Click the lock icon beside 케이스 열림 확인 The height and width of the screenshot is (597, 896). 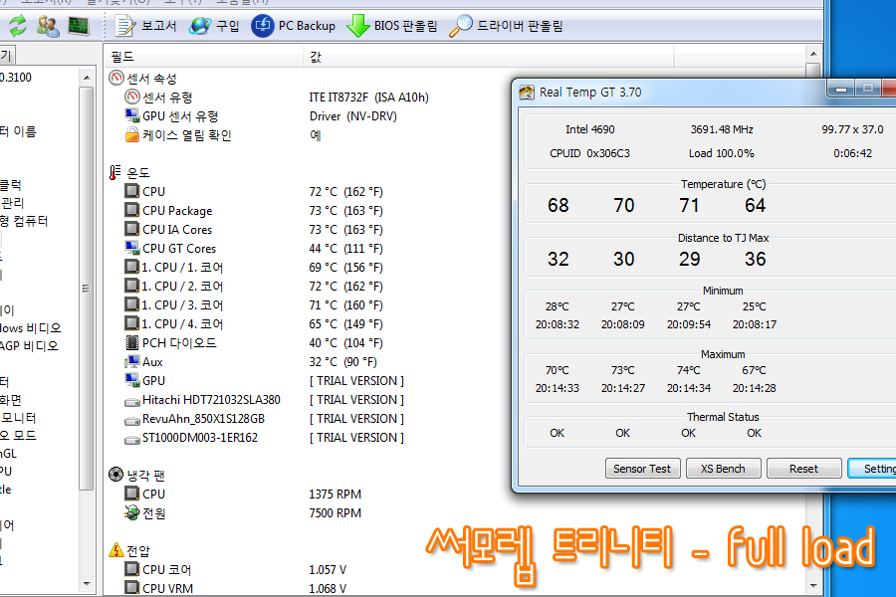pos(132,135)
